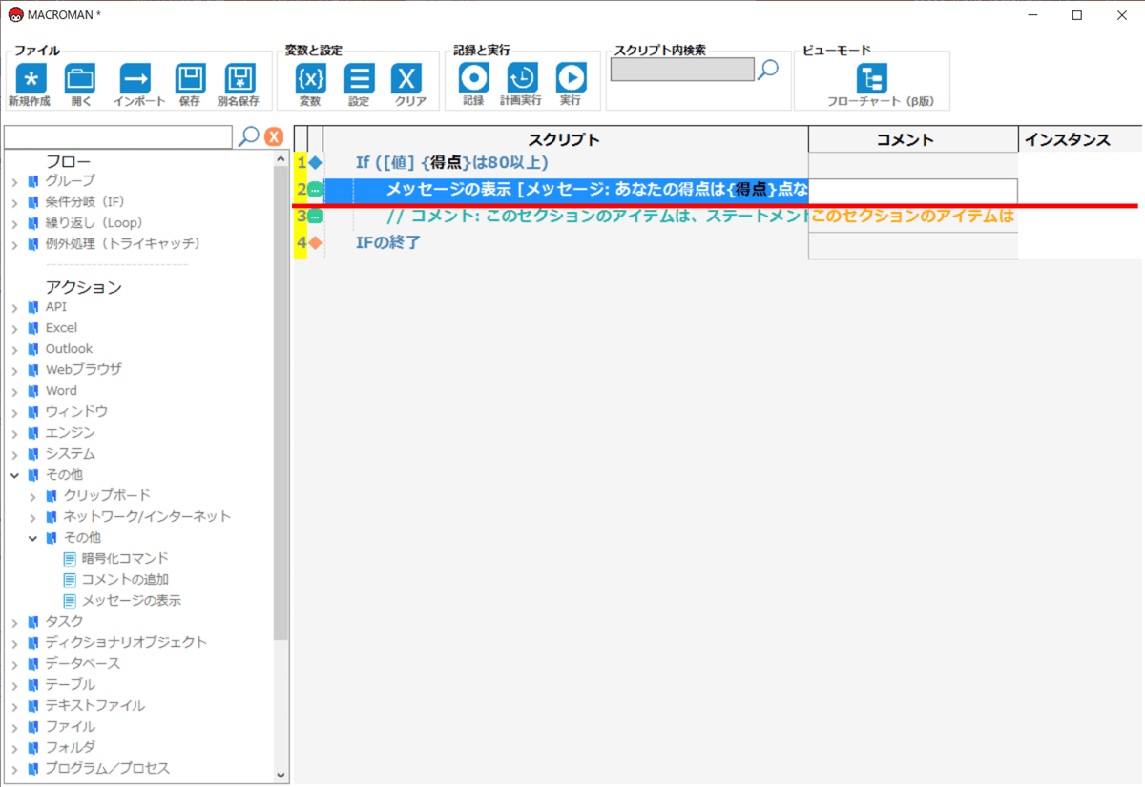Screen dimensions: 1145x787
Task: Expand the 繰り返し（Loop） tree node
Action: click(15, 223)
